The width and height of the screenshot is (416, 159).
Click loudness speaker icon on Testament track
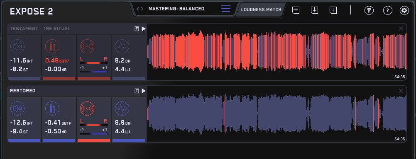click(17, 46)
